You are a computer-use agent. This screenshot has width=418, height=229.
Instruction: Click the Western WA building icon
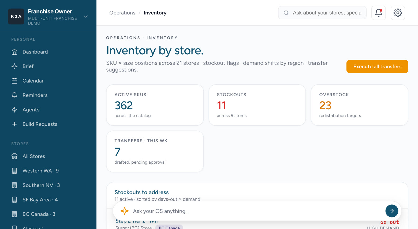[x=14, y=171]
